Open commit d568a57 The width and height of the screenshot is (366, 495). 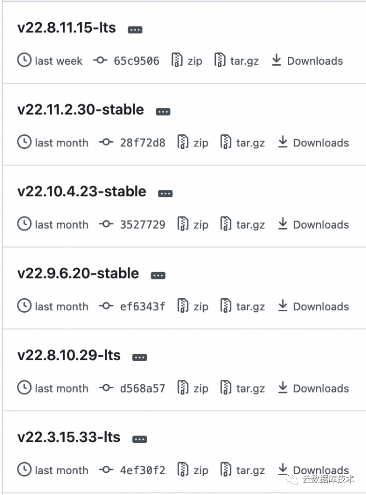142,388
